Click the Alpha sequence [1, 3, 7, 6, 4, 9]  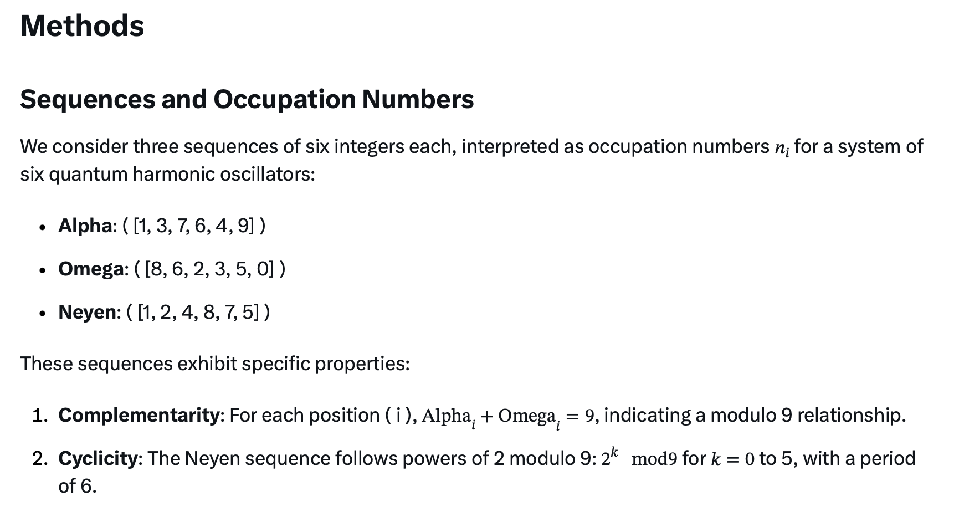point(194,226)
